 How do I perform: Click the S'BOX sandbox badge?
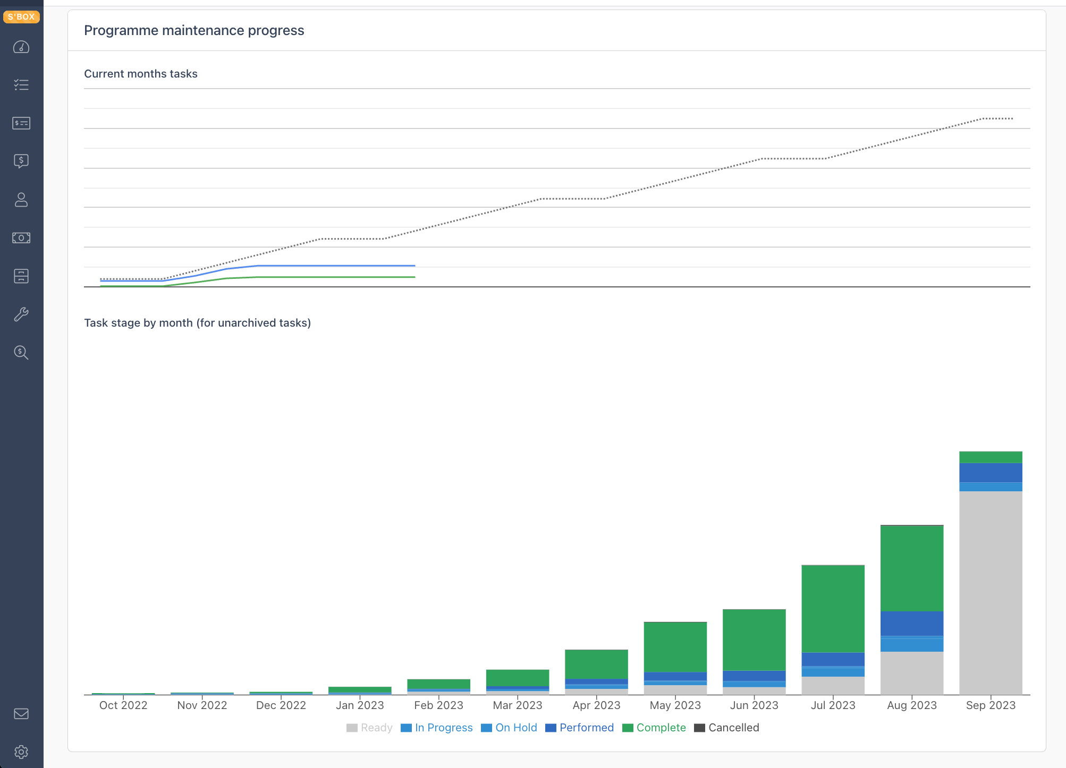pyautogui.click(x=21, y=17)
